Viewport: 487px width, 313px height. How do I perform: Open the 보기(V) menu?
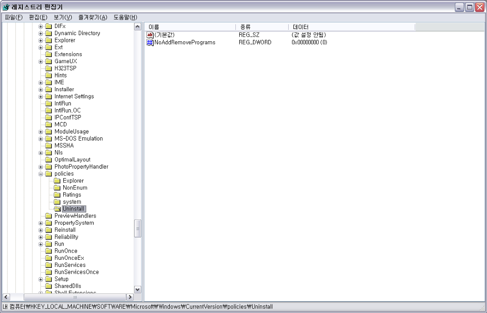click(x=63, y=18)
